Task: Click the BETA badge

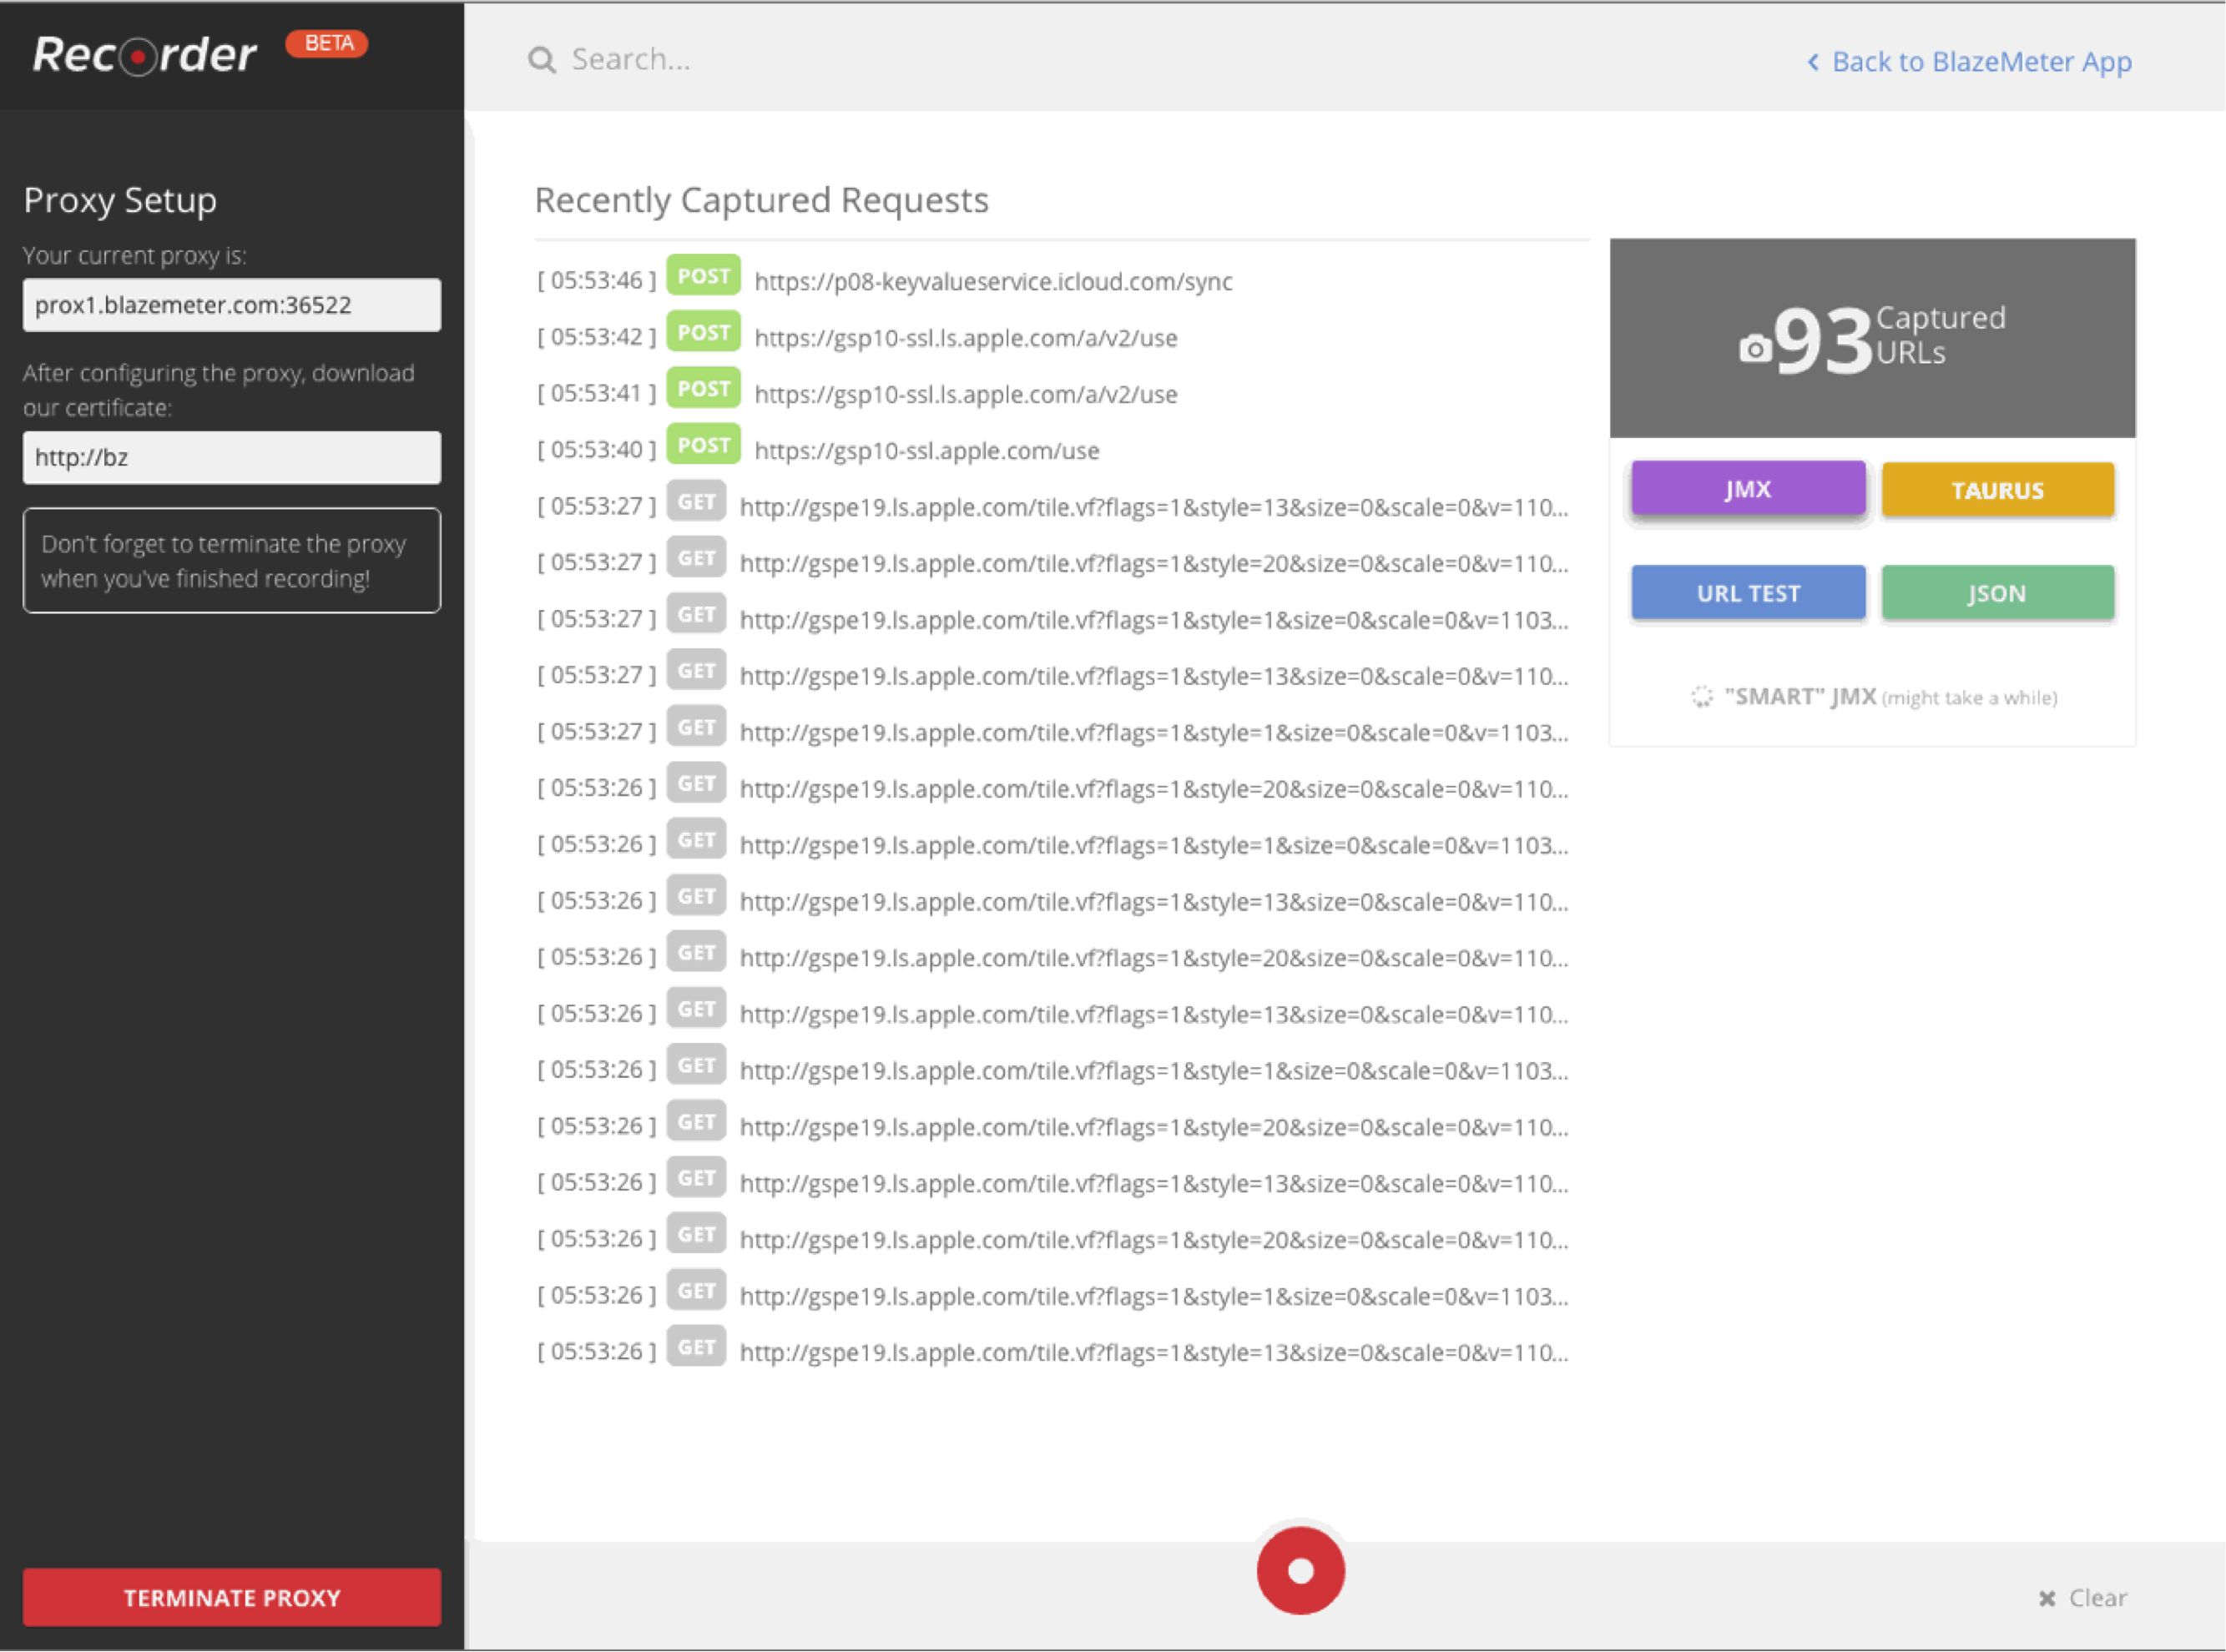Action: [x=327, y=43]
